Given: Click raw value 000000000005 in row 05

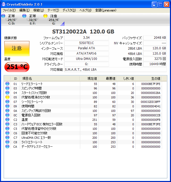Looking at the screenshot, I should pos(151,97).
